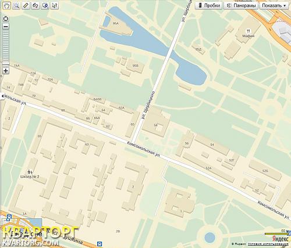Click building label 96А by the pond
Viewport: 291px width, 248px height.
115,23
